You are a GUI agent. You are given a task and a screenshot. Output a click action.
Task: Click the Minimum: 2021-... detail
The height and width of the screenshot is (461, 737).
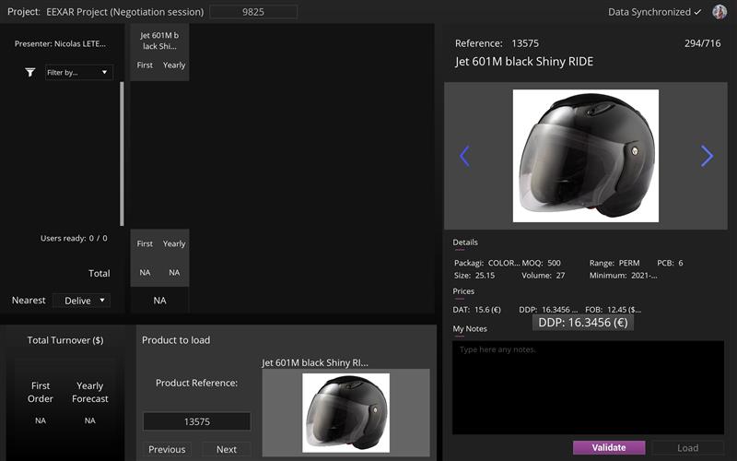pyautogui.click(x=624, y=275)
